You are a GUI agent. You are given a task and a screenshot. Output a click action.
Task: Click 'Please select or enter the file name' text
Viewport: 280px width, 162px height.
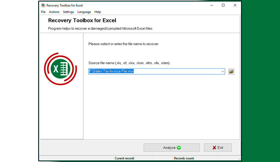pyautogui.click(x=124, y=44)
